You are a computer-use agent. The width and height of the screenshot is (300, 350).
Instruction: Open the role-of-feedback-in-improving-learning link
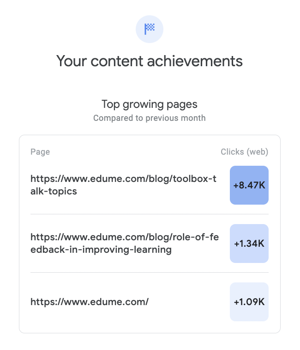tap(125, 244)
